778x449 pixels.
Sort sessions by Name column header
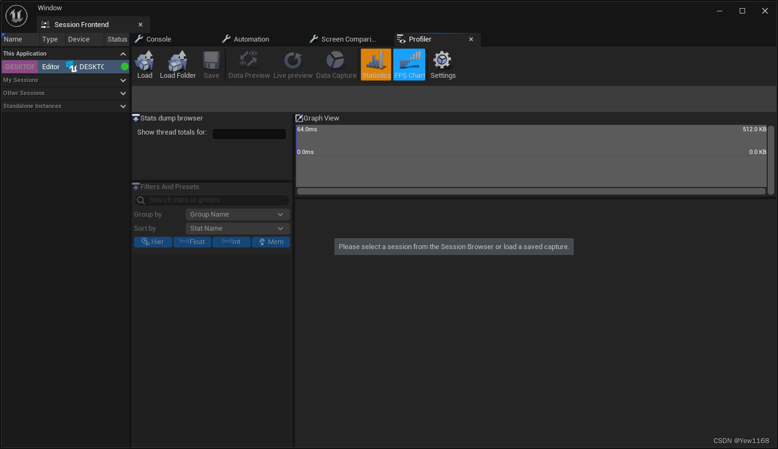21,39
